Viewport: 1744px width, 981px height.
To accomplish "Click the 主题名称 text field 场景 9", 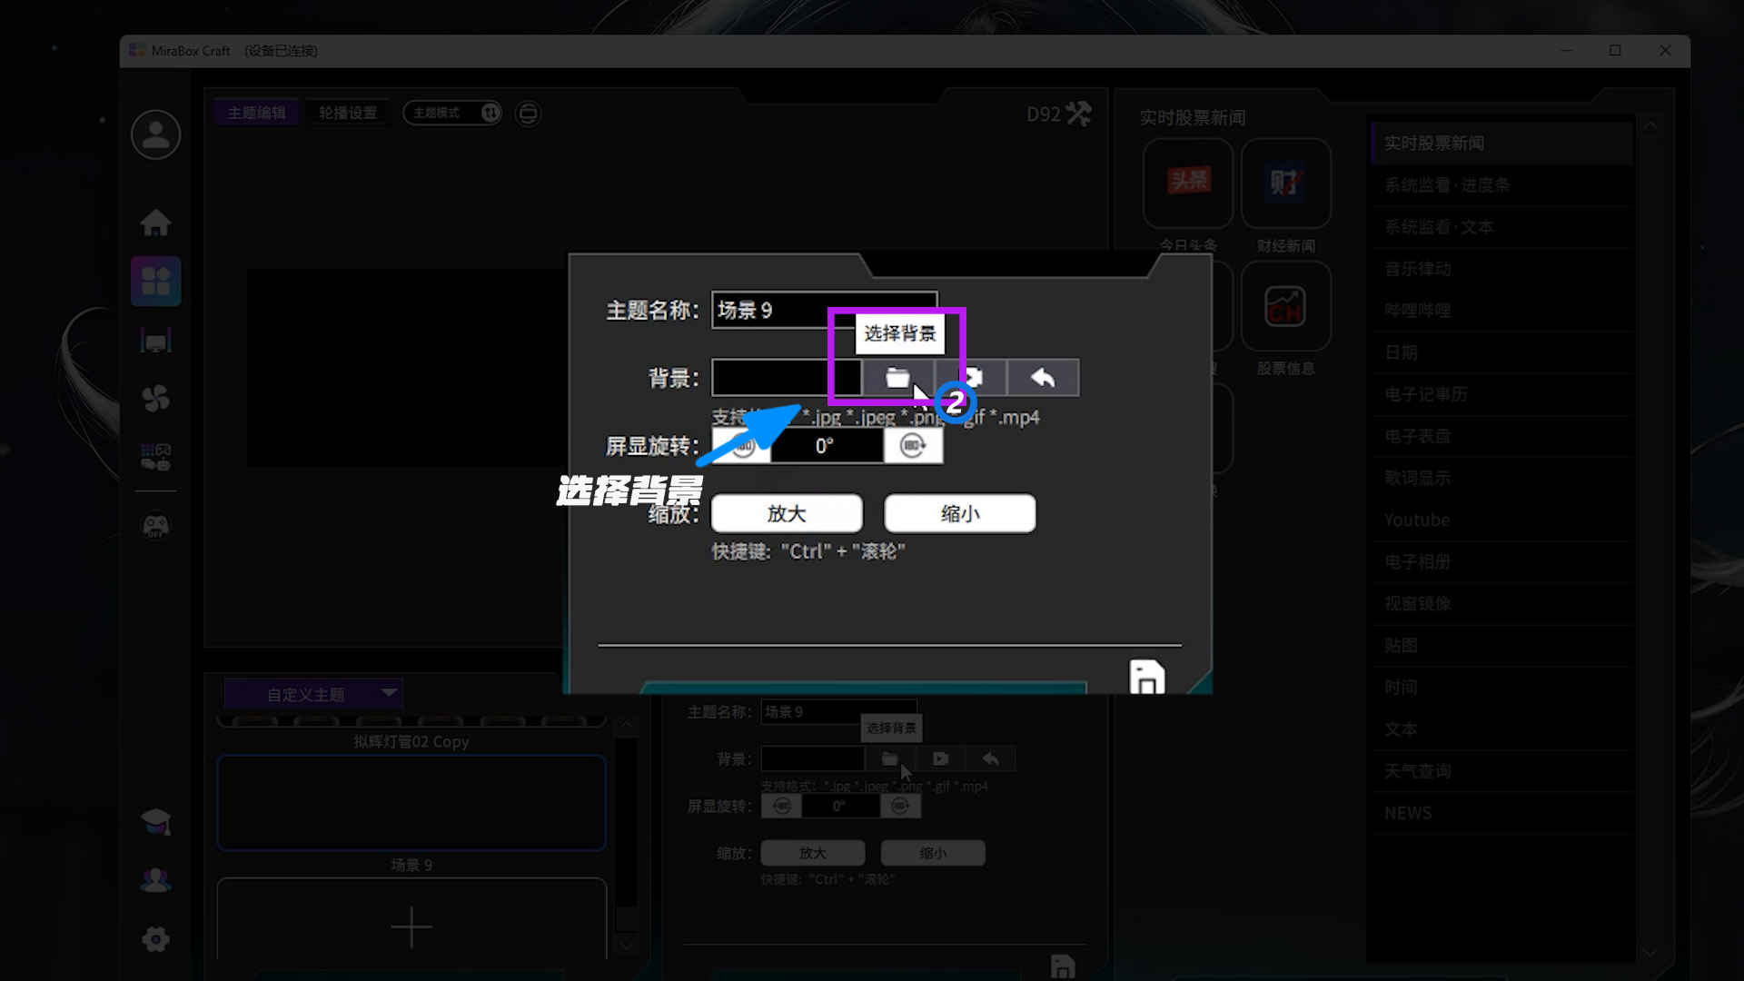I will (x=781, y=311).
